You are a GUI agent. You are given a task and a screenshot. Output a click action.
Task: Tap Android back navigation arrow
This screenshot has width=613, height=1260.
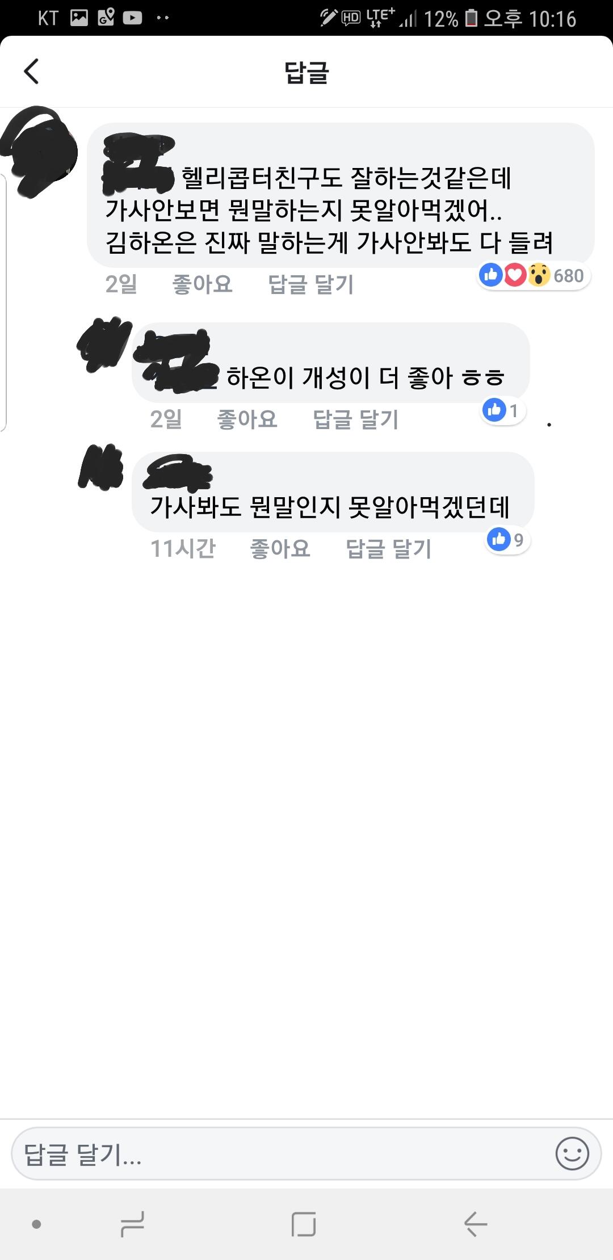tap(476, 1224)
